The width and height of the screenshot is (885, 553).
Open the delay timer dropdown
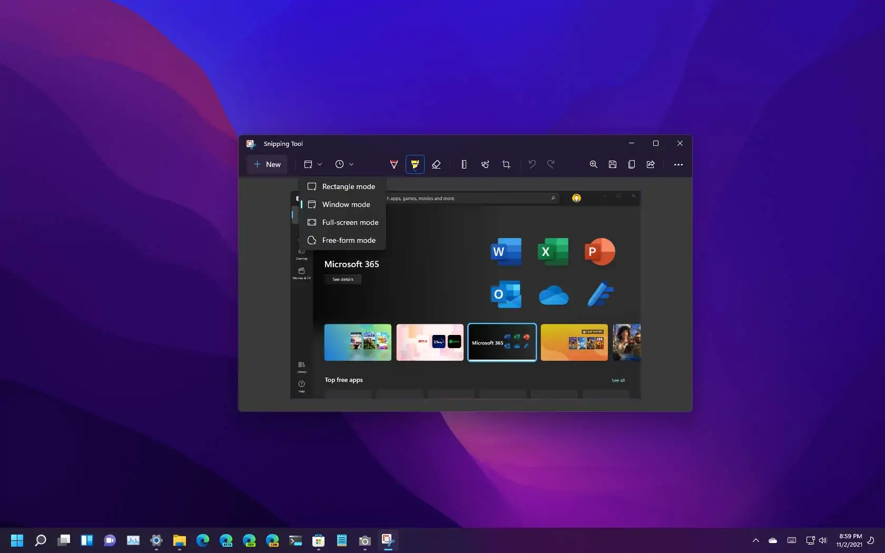pos(344,164)
